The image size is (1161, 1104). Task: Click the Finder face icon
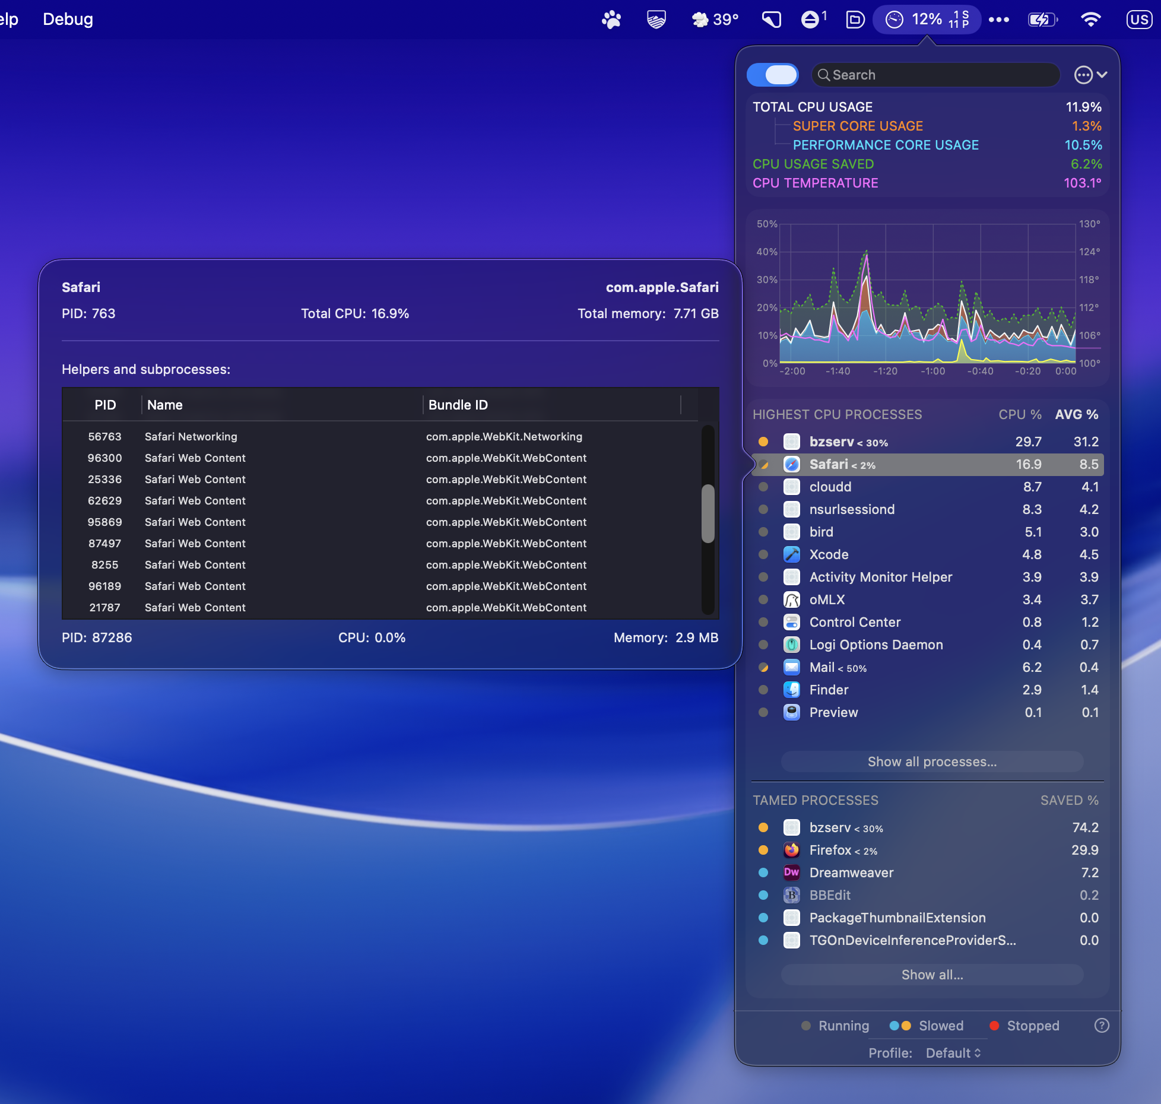tap(792, 690)
